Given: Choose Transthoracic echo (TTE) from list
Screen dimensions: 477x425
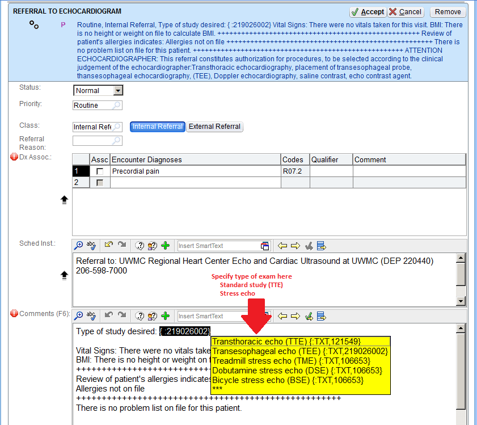Looking at the screenshot, I should pos(300,342).
